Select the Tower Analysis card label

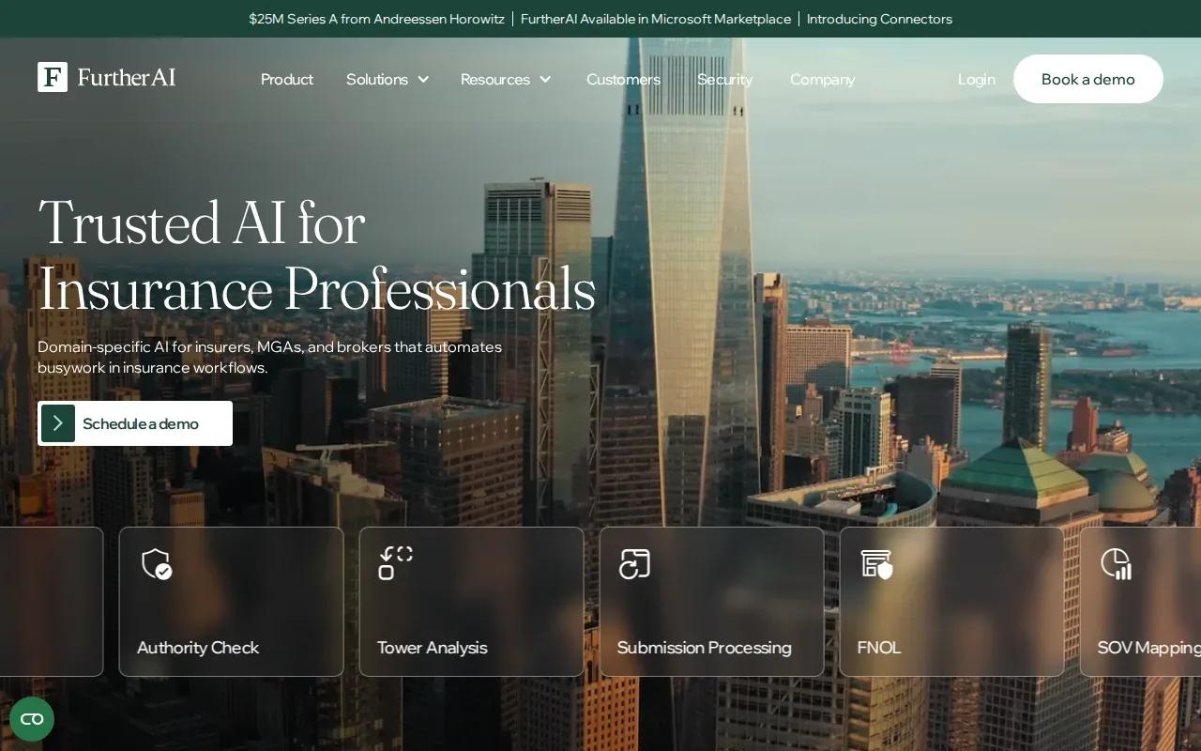pyautogui.click(x=432, y=648)
